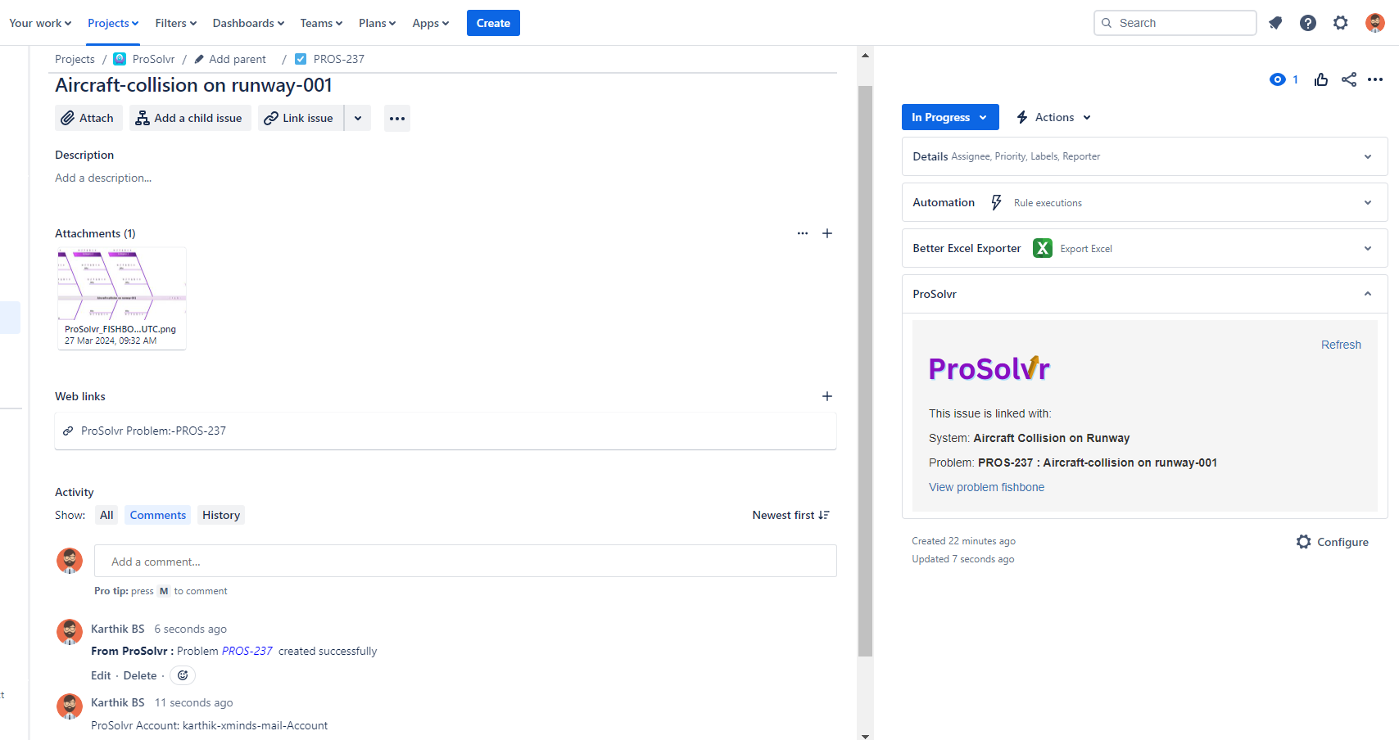Click the blue Create button
The image size is (1399, 740).
493,23
